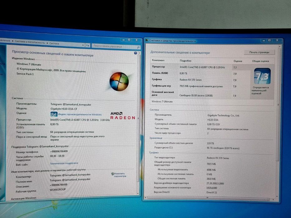Viewport: 291px width, 218px height.
Task: Select breadcrumb 'Система и безопасность'
Action: tap(30, 42)
